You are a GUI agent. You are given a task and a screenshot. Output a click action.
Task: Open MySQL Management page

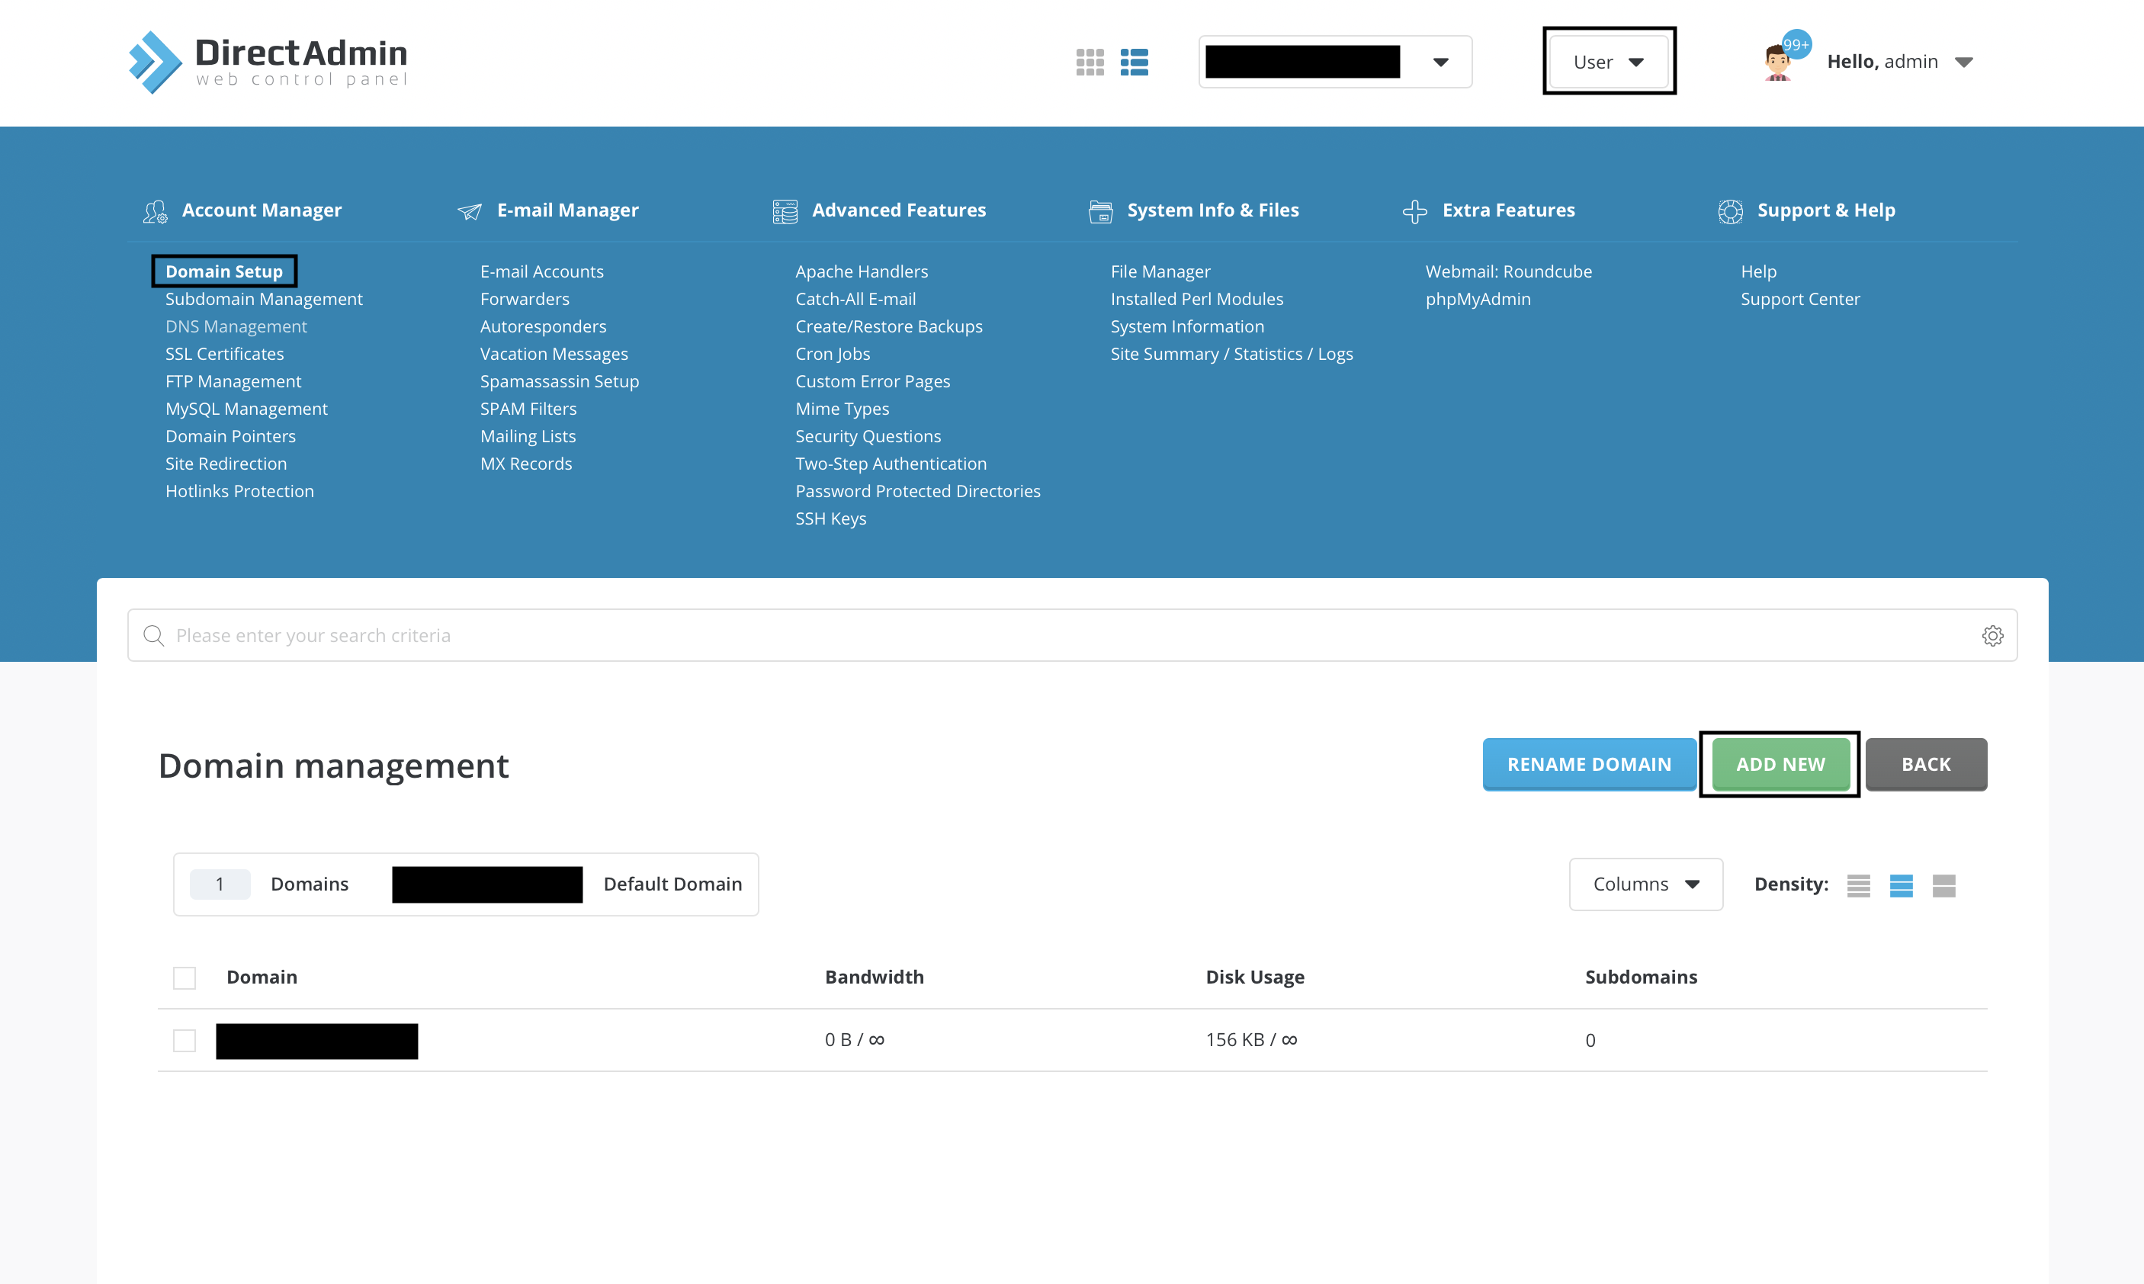click(x=246, y=409)
